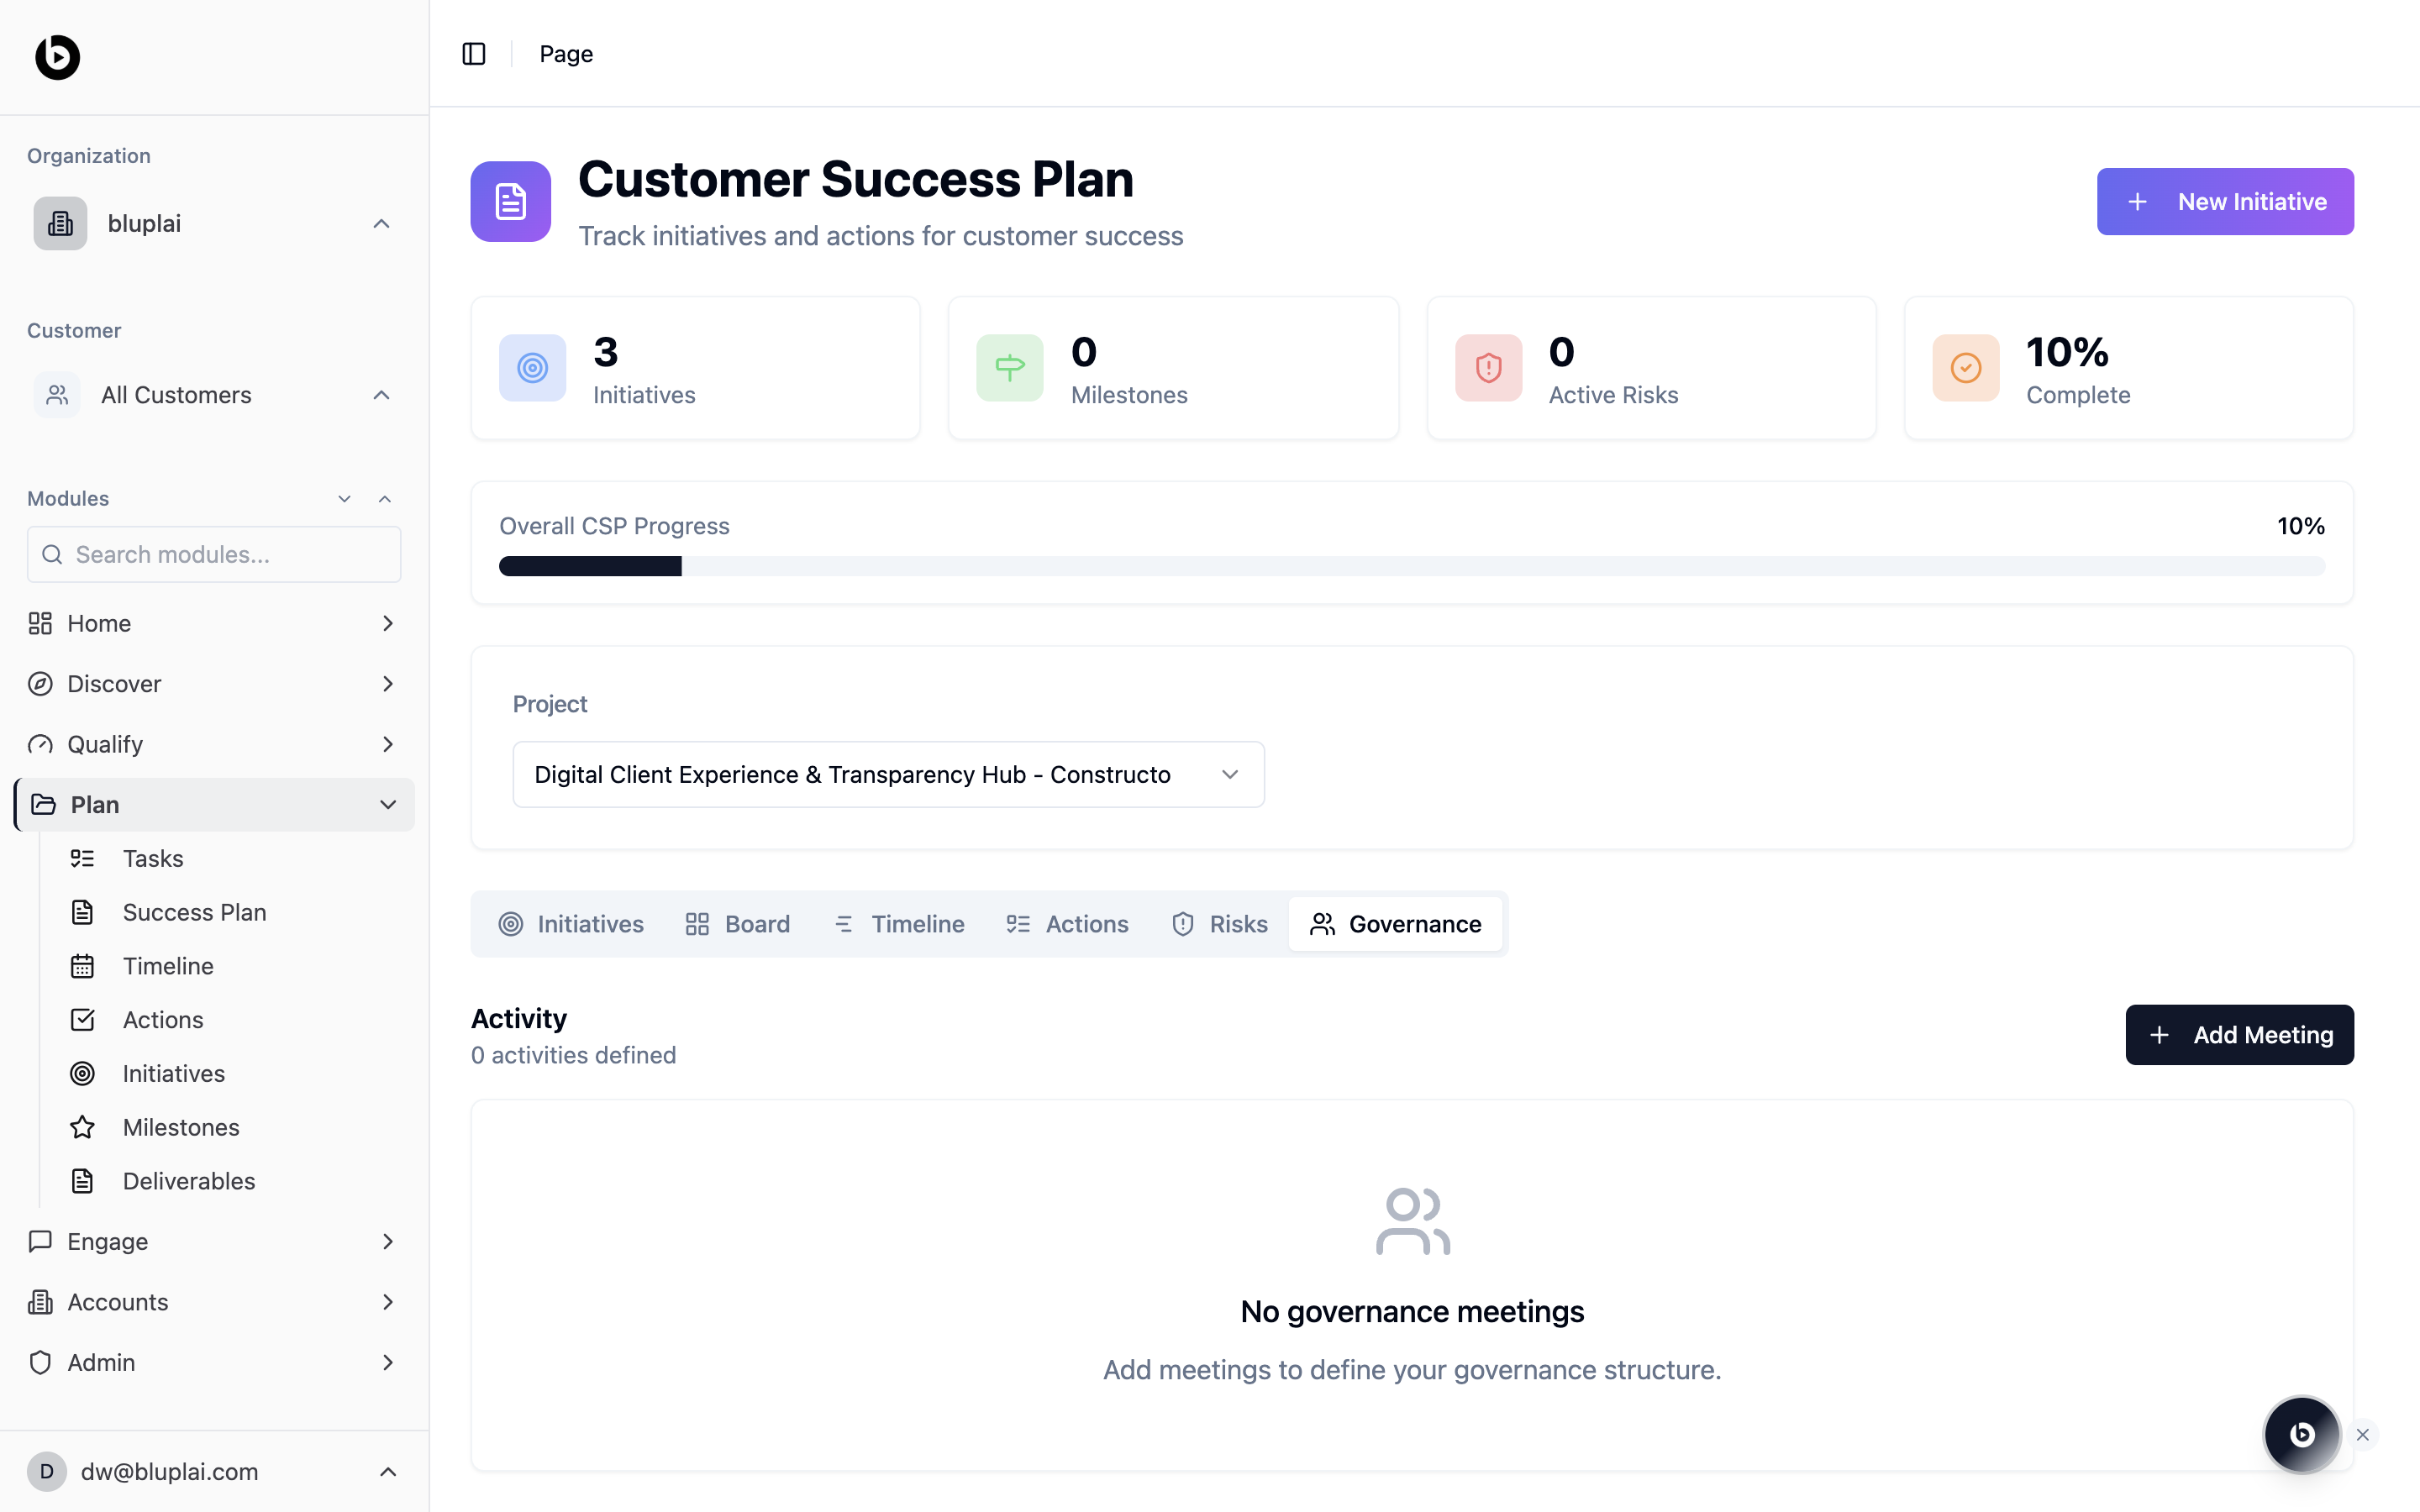Click the Milestones signpost stat icon

[1009, 368]
